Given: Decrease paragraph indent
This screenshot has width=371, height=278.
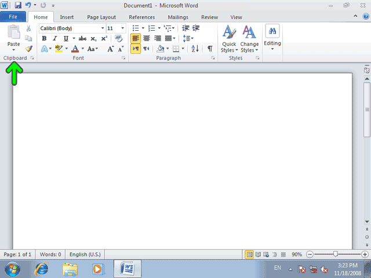Looking at the screenshot, I should 185,28.
